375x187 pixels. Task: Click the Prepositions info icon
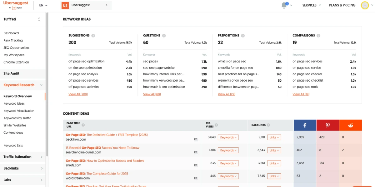(243, 36)
